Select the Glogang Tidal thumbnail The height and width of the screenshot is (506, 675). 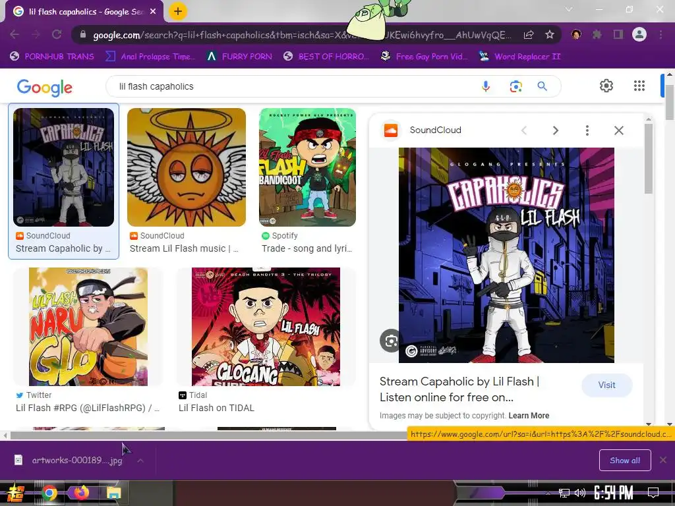266,327
